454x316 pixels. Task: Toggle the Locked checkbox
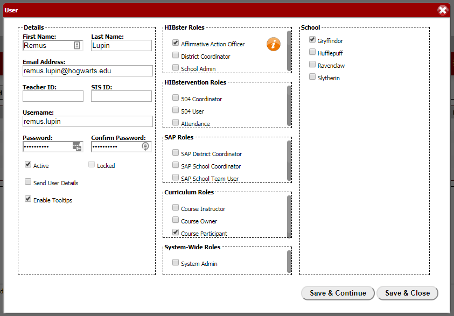coord(92,164)
